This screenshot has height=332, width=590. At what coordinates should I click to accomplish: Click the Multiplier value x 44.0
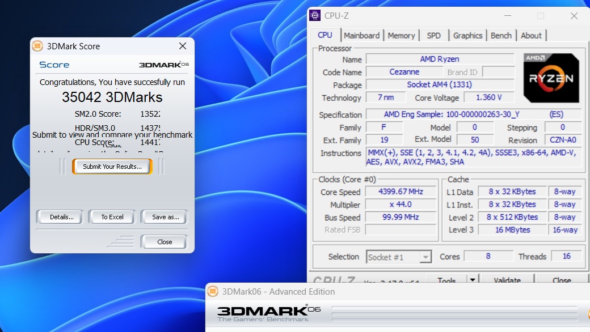coord(401,205)
